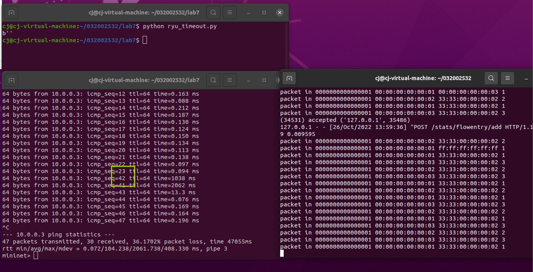Open search in the top ryu_timeout terminal
Image resolution: width=533 pixels, height=272 pixels.
pyautogui.click(x=213, y=13)
